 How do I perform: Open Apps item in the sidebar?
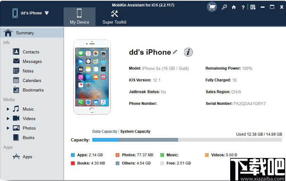pyautogui.click(x=27, y=157)
